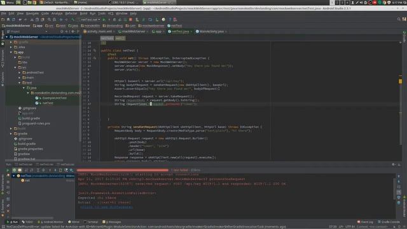Switch to the activity_main.xml editor tab
Viewport: 407px width, 229px height.
(99, 31)
